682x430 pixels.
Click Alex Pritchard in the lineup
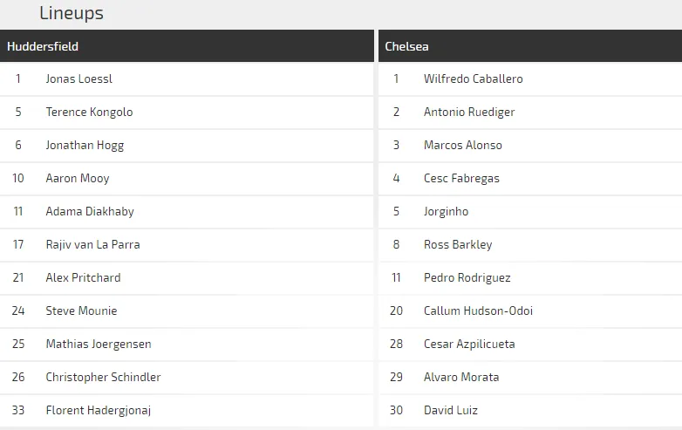click(x=83, y=277)
